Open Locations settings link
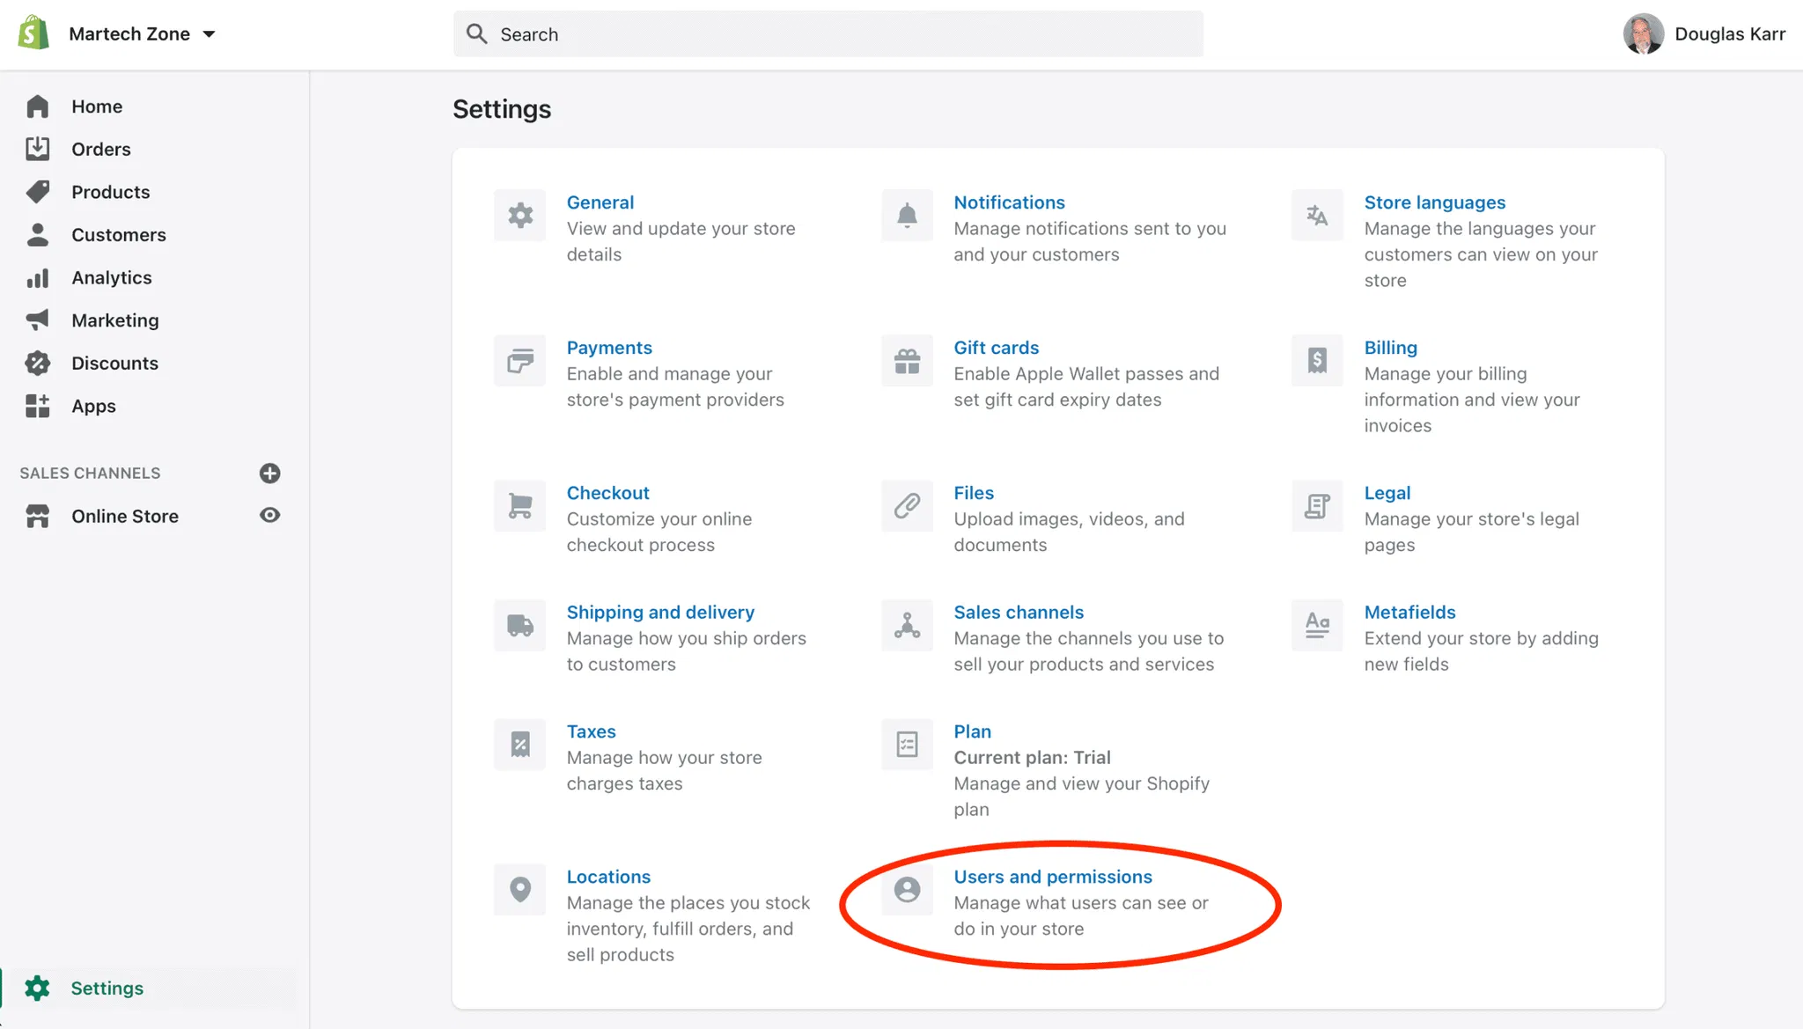 [x=608, y=878]
